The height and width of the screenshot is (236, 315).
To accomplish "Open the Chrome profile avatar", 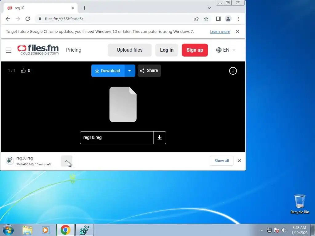I will (x=228, y=19).
